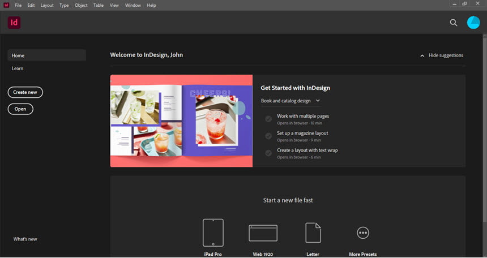The width and height of the screenshot is (487, 258).
Task: Open the File menu
Action: point(18,5)
